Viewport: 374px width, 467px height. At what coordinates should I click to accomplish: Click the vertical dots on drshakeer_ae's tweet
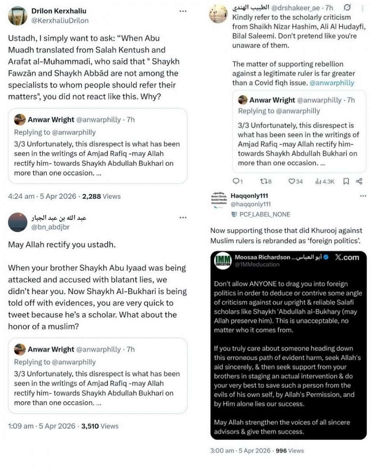(363, 8)
